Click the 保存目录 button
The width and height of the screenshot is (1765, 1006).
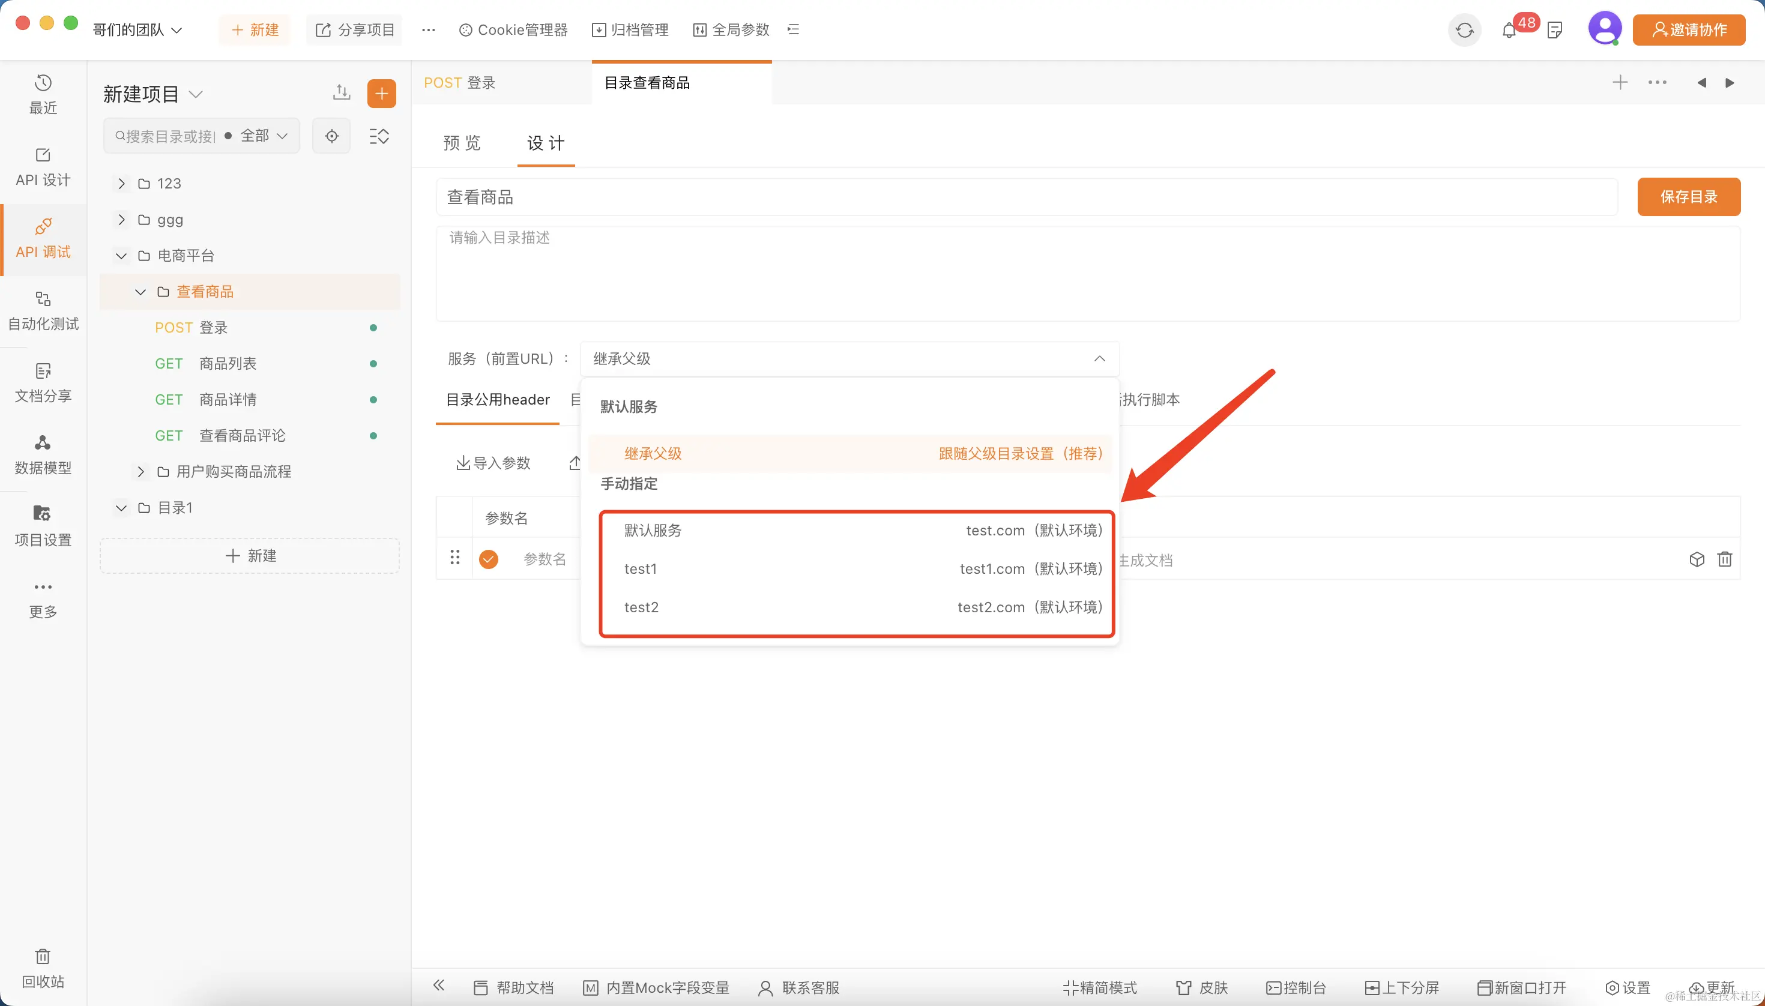[1688, 197]
